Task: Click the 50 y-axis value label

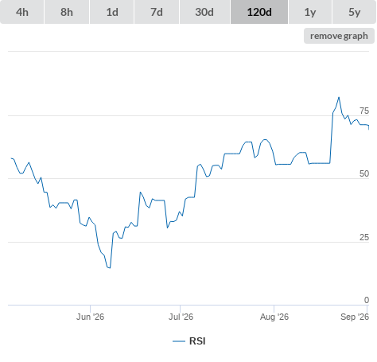Action: 364,173
